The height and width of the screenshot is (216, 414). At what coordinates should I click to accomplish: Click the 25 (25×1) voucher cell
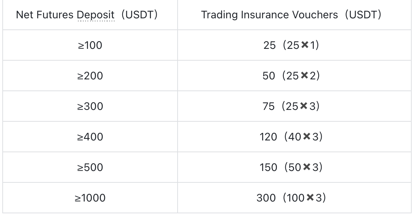(294, 45)
